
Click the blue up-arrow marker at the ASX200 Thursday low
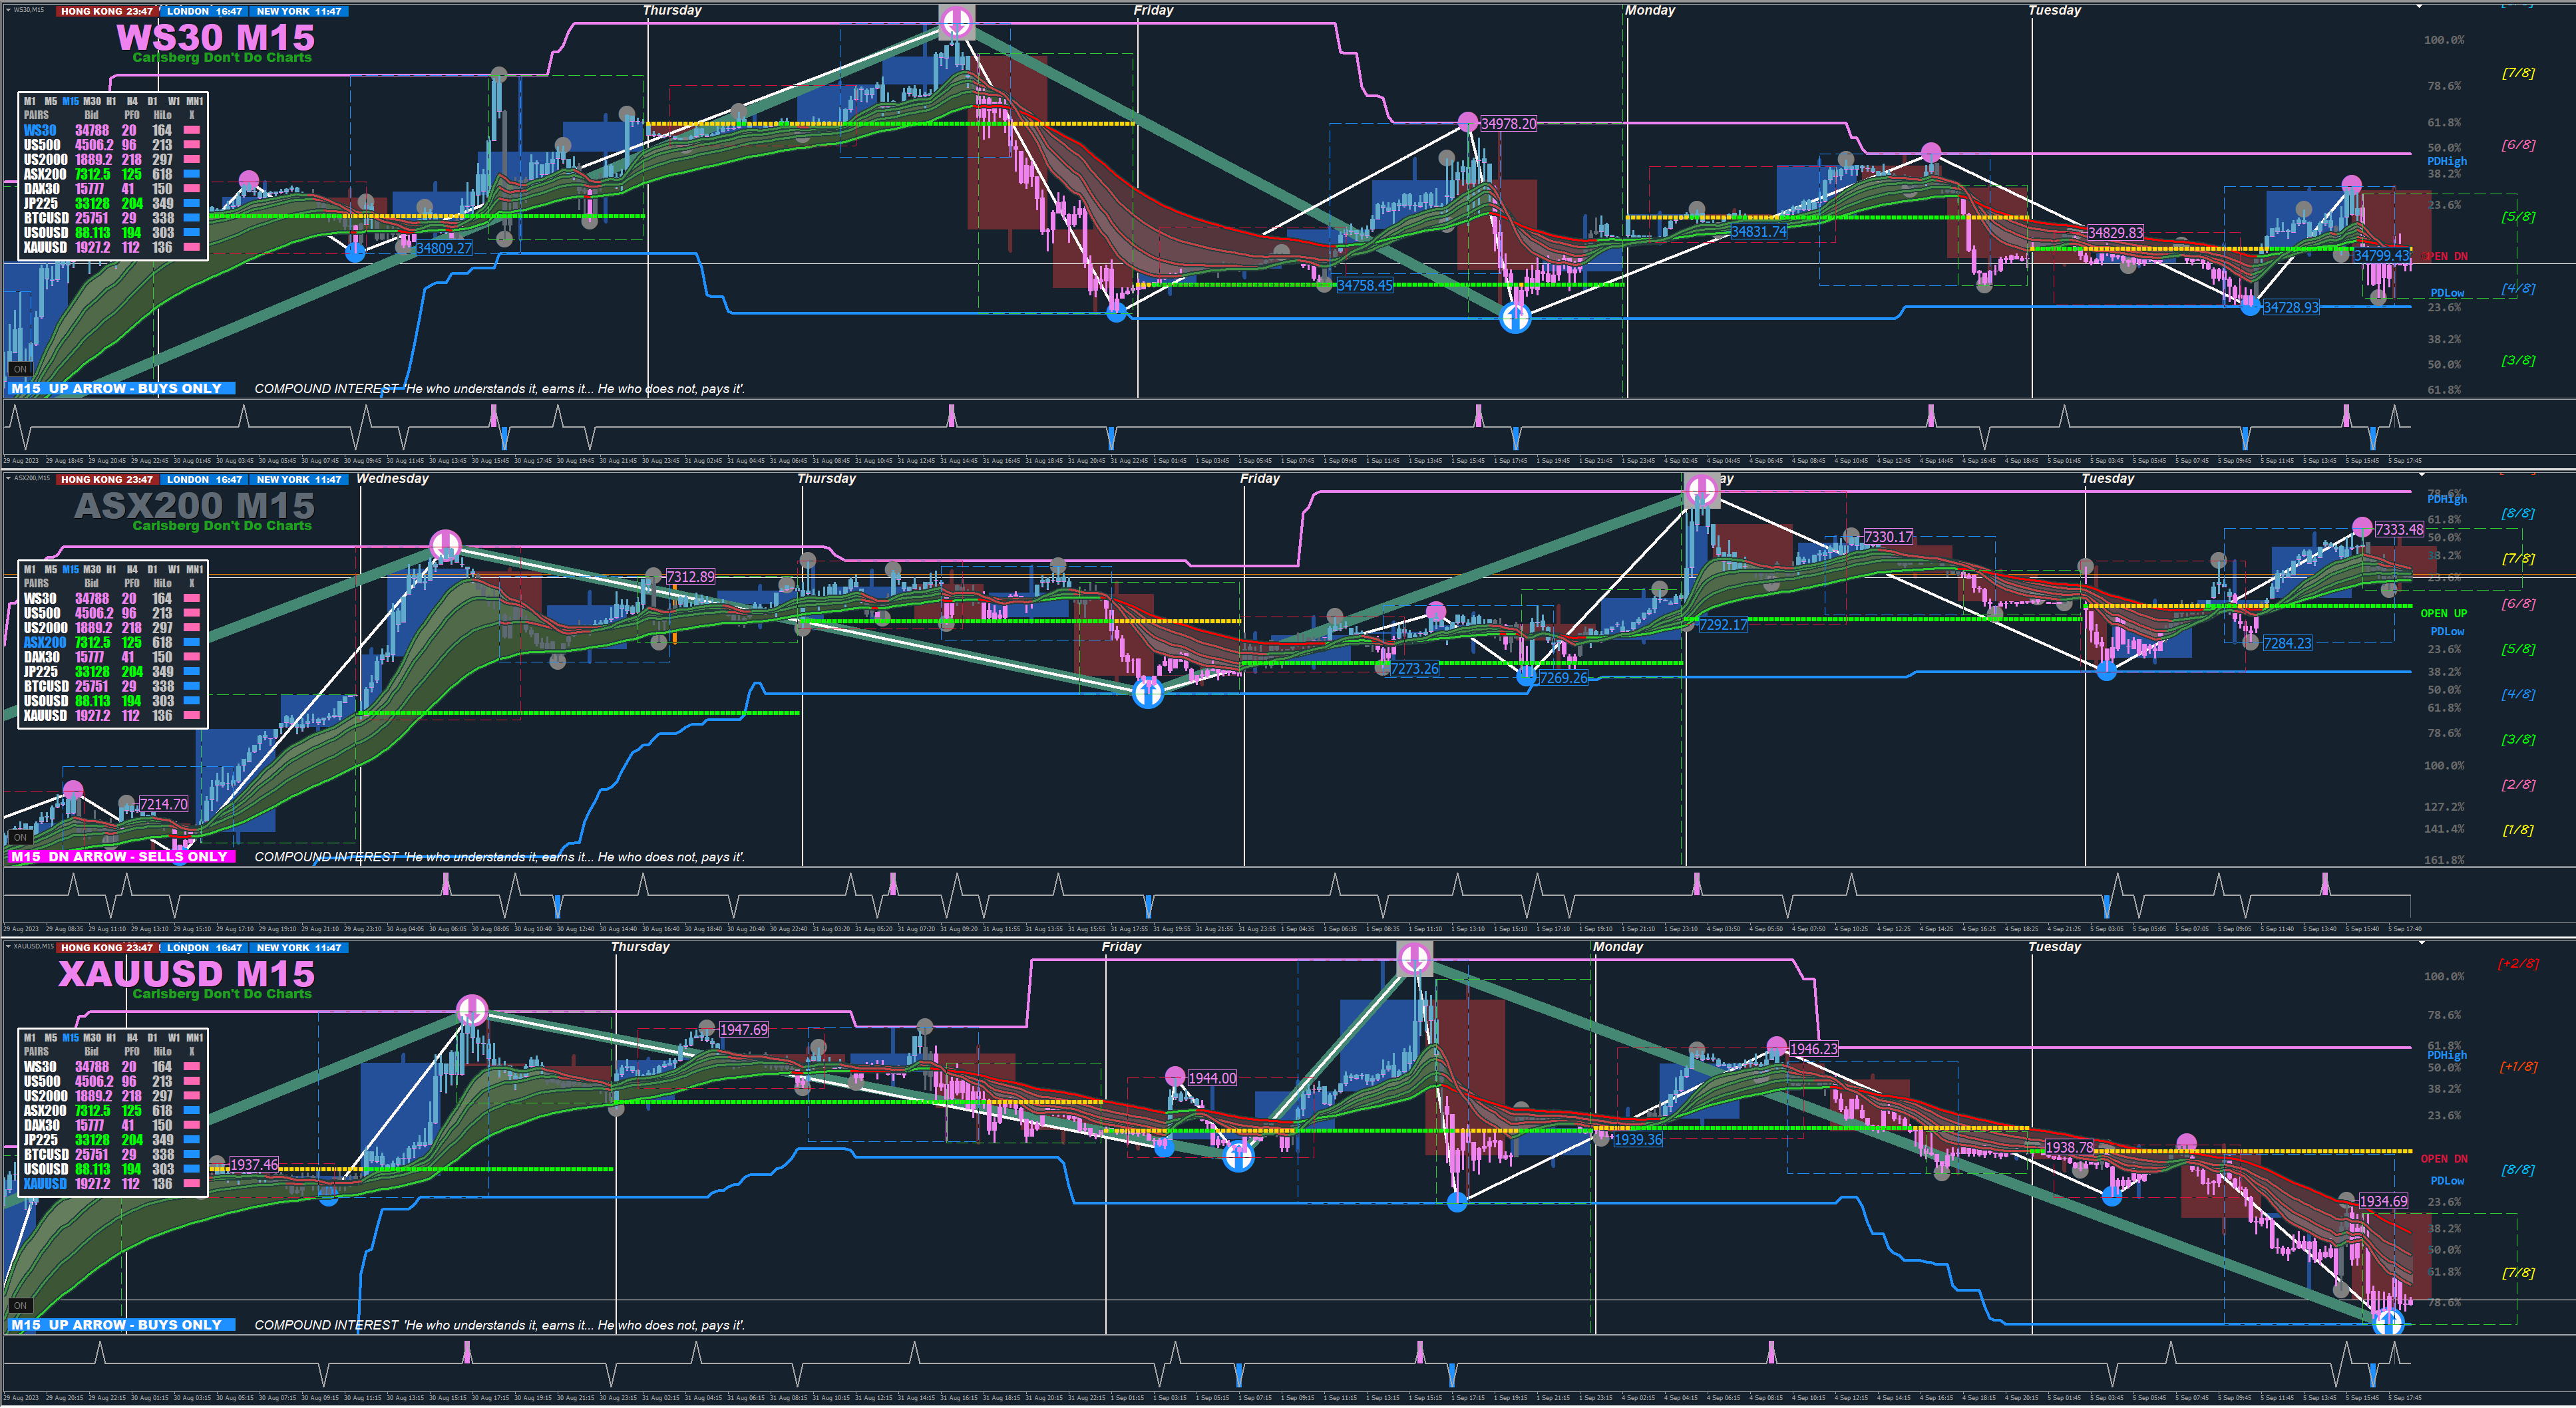click(x=1147, y=692)
